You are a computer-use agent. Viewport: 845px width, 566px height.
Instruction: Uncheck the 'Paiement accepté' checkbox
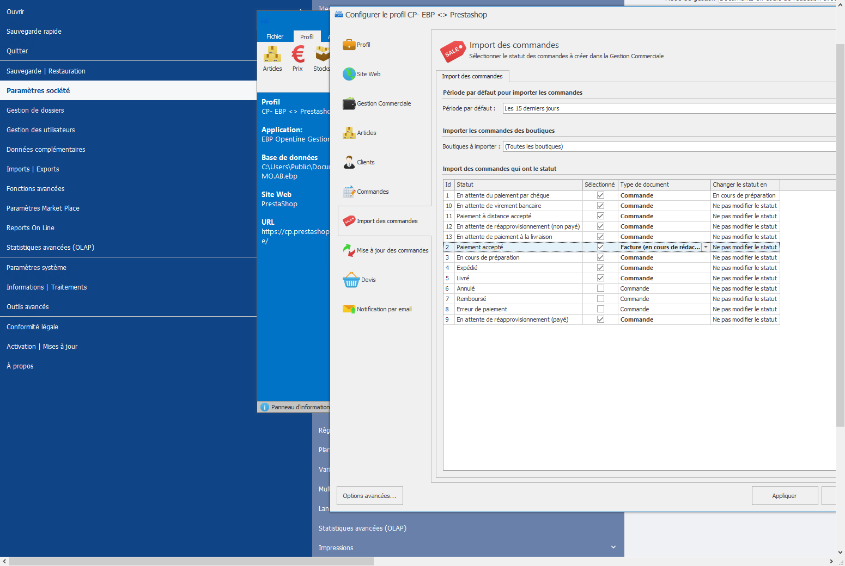coord(600,247)
